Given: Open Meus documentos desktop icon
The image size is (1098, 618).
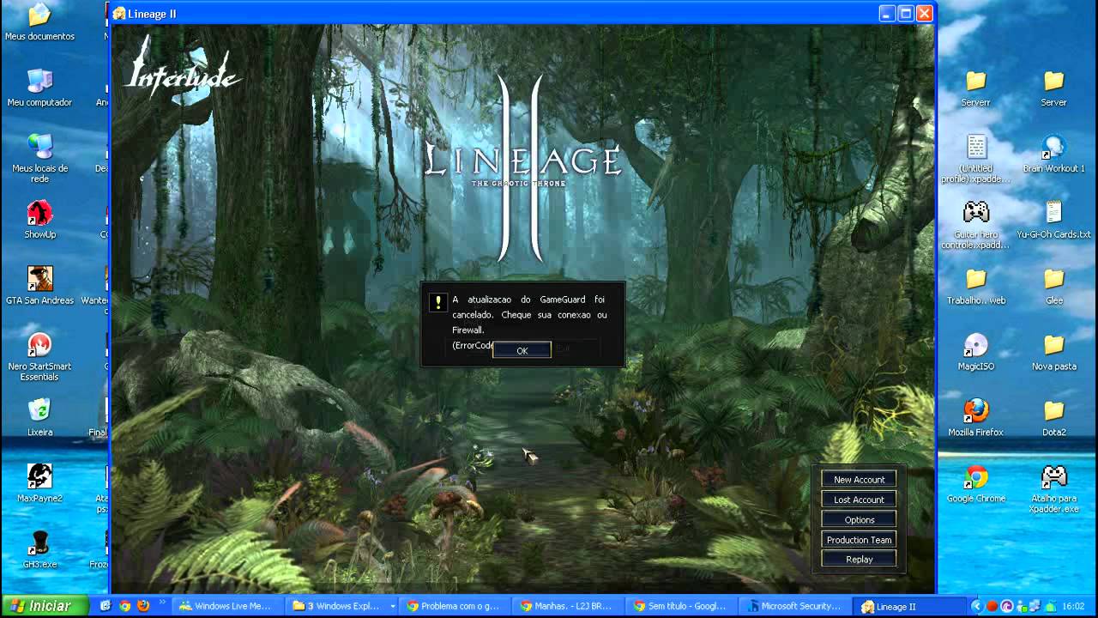Looking at the screenshot, I should [39, 23].
